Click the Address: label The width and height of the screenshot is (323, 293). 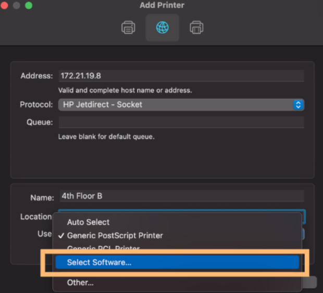36,76
